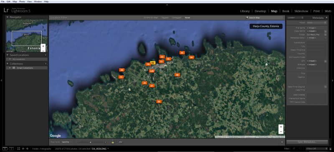Screen dimensions: 334x152
Task: Zoom in using the map plus button
Action: [x=281, y=127]
